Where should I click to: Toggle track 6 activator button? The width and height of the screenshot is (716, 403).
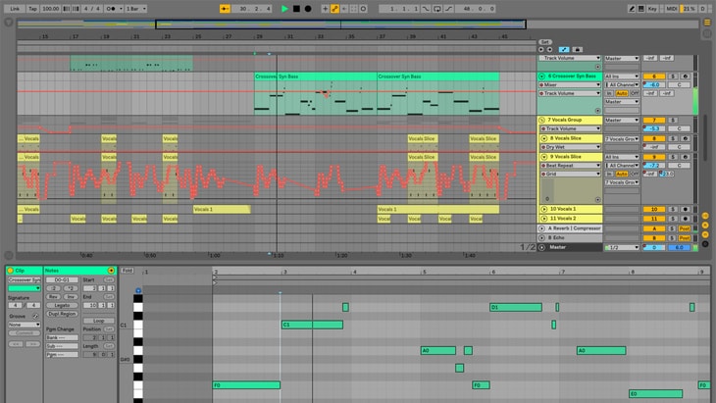pyautogui.click(x=654, y=76)
